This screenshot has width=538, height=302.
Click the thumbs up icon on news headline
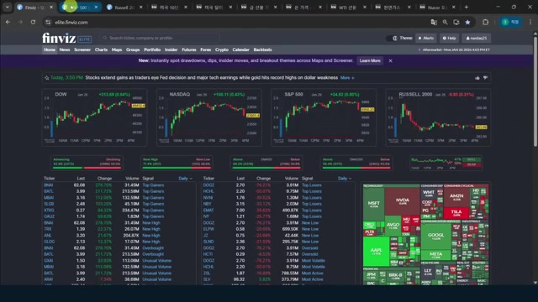coord(477,78)
